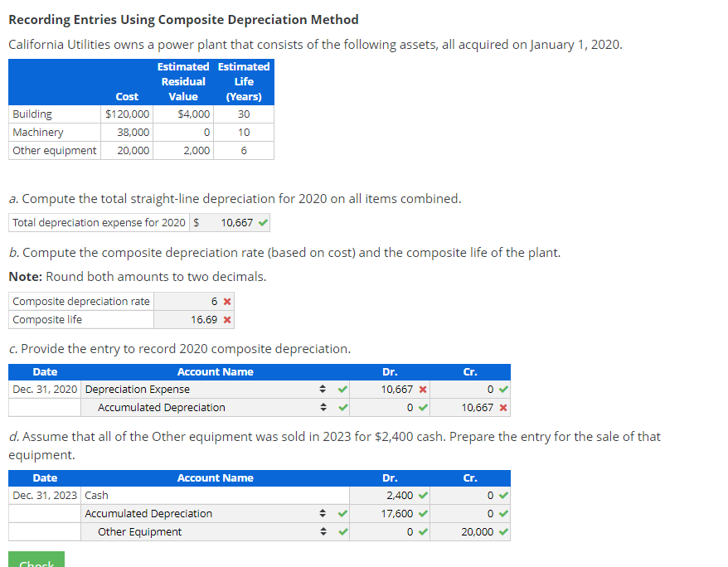Open the account dropdown beside Other Equipment
The image size is (728, 567).
(323, 531)
